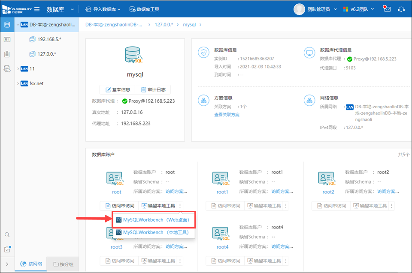Select 192.168.5.* in the tree
Image resolution: width=412 pixels, height=273 pixels.
pyautogui.click(x=49, y=39)
